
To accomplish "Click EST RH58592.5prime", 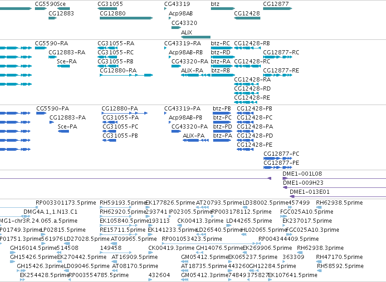I will pos(340,266).
